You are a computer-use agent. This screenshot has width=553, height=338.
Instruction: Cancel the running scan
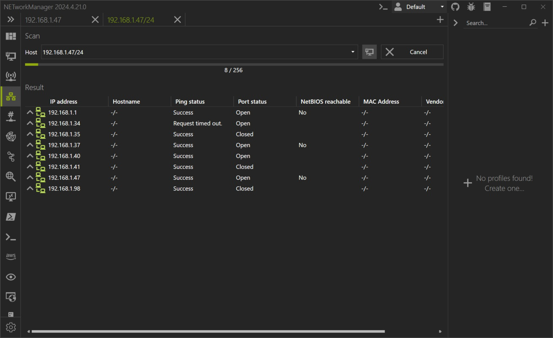pyautogui.click(x=412, y=52)
